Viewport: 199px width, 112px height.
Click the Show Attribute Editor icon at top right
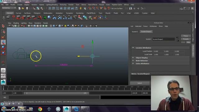[185, 8]
